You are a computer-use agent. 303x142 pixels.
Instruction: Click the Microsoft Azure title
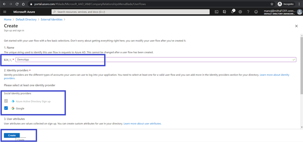pyautogui.click(x=24, y=12)
